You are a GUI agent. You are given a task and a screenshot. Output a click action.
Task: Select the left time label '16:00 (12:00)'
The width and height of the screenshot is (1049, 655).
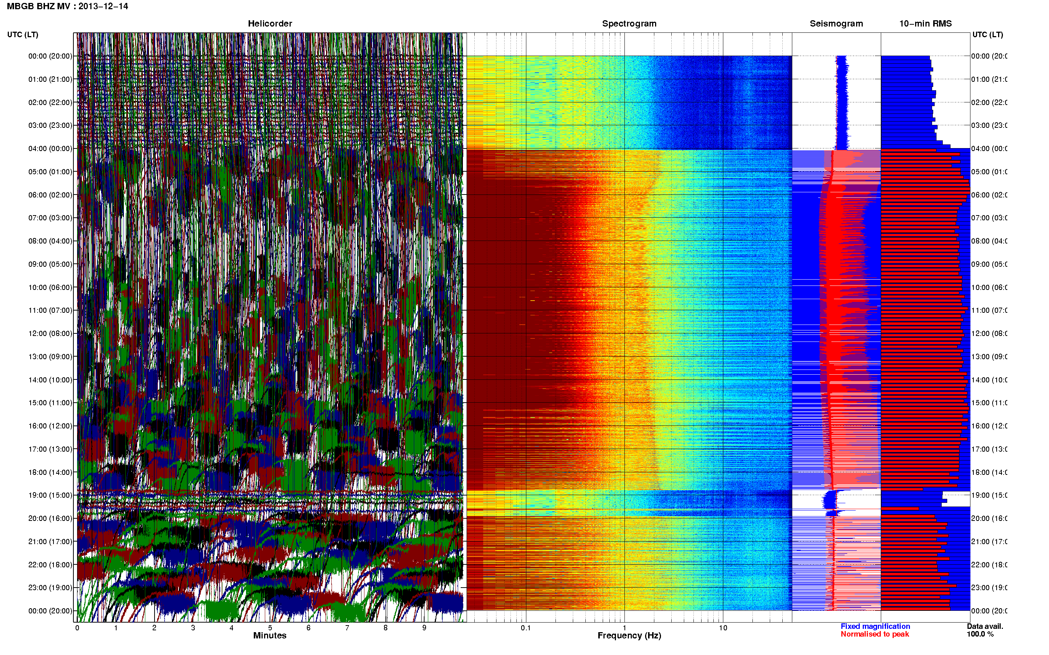point(50,426)
